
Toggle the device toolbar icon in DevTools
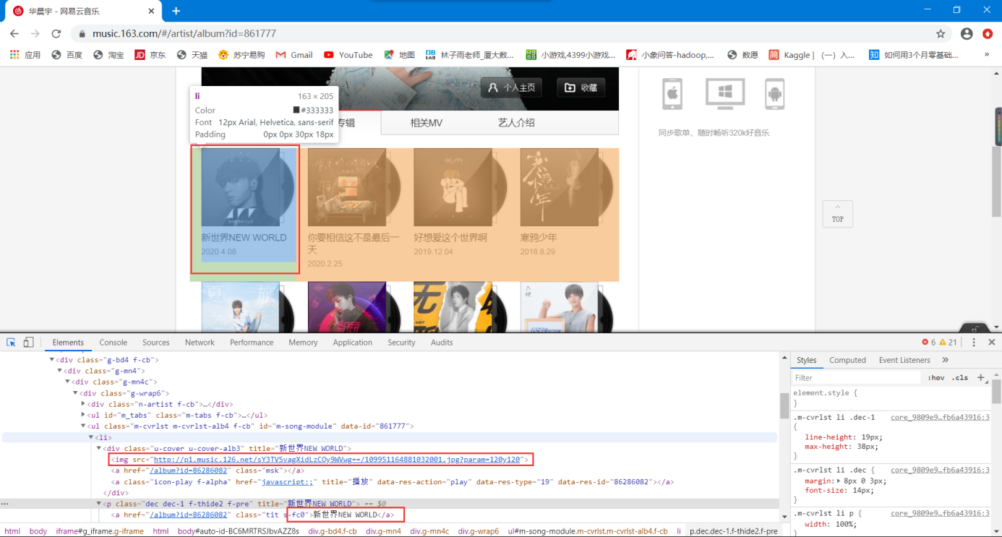click(x=29, y=342)
